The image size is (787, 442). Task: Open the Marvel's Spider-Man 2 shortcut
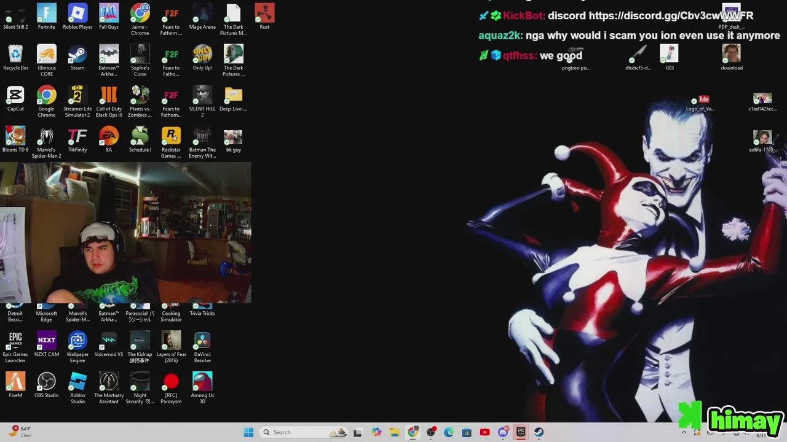point(46,143)
